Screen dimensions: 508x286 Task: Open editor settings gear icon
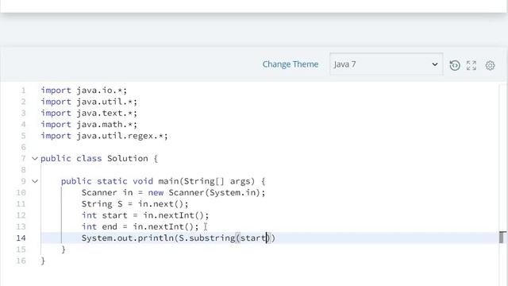[491, 65]
